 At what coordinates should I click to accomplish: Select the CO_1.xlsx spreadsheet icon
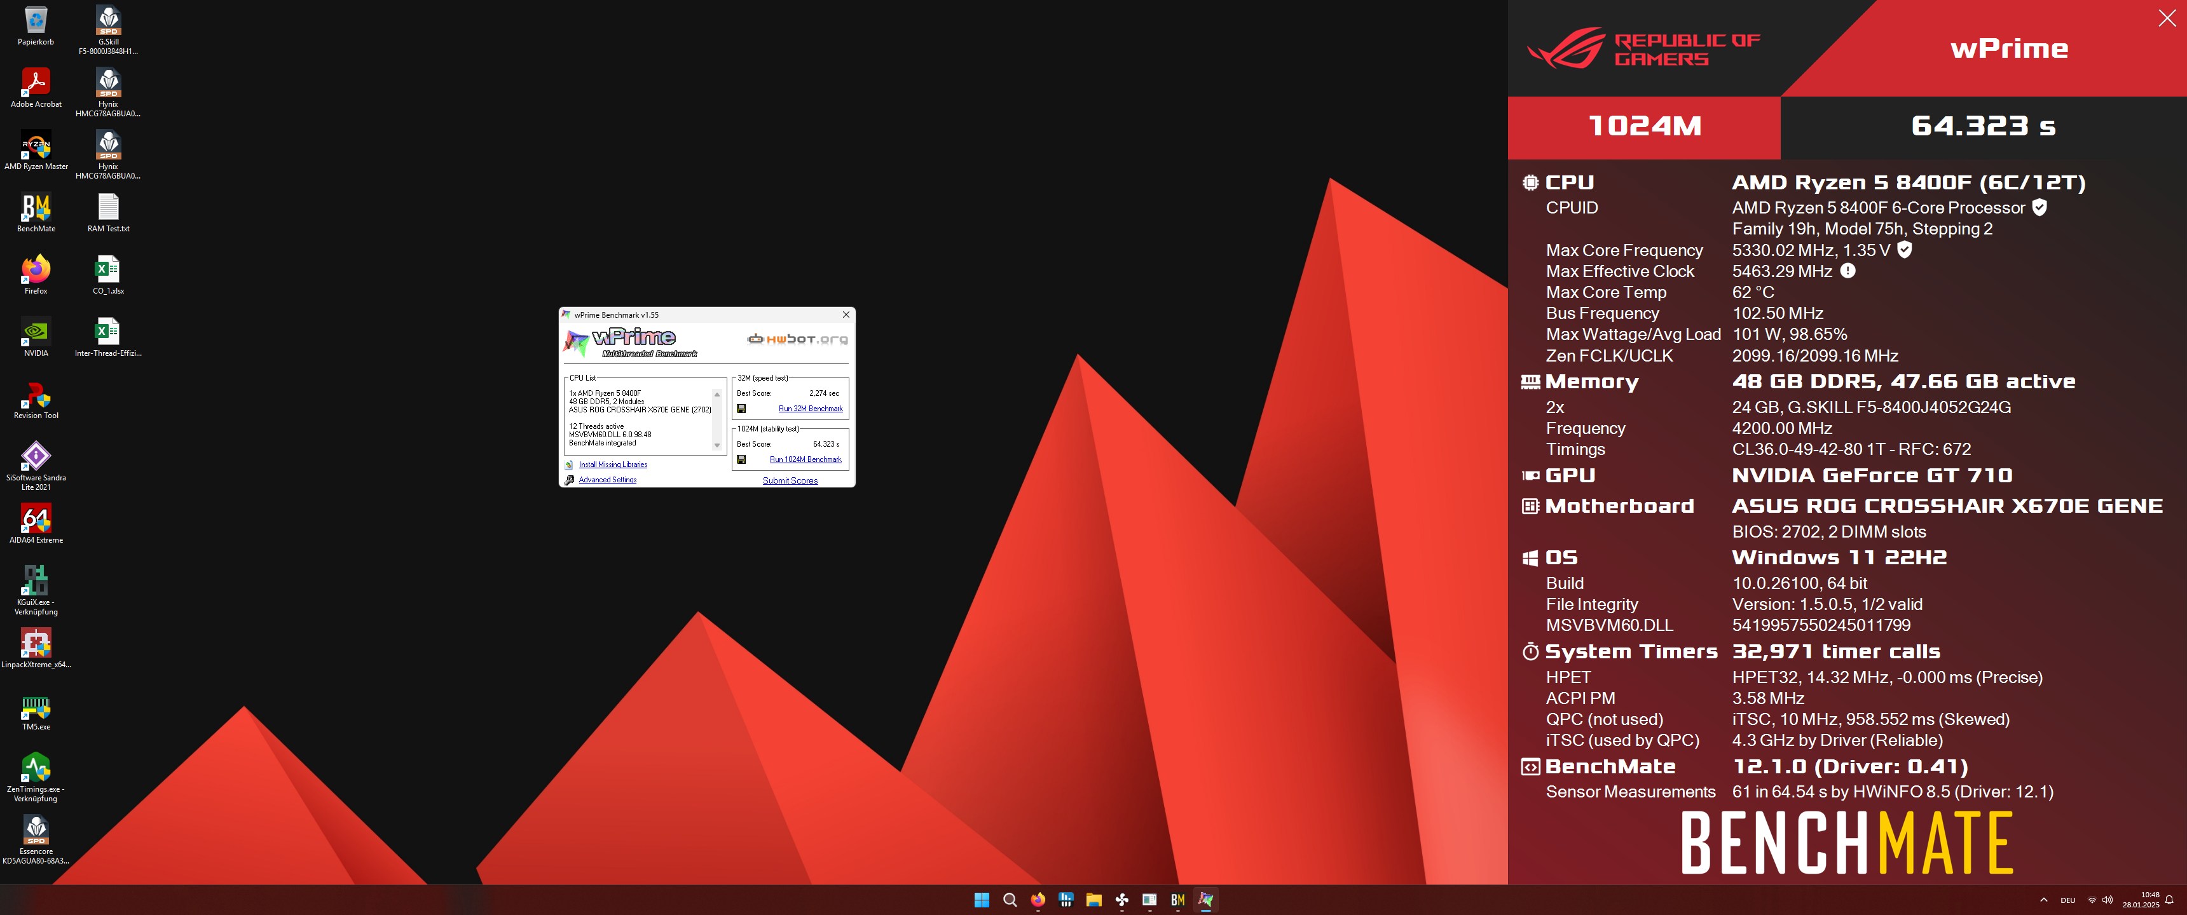(108, 274)
